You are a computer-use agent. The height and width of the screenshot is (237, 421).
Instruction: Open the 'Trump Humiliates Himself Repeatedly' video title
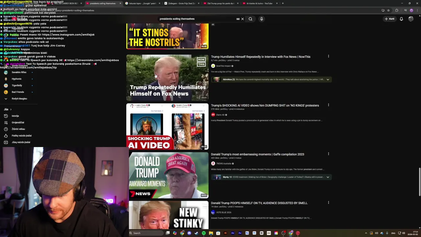click(x=260, y=57)
